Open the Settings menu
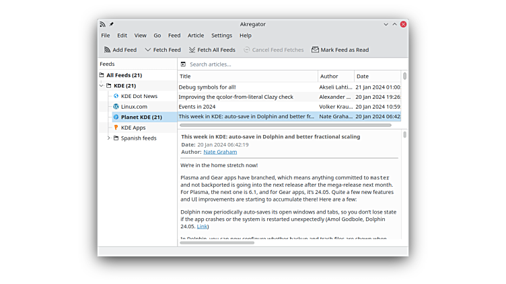This screenshot has width=506, height=284. 221,36
